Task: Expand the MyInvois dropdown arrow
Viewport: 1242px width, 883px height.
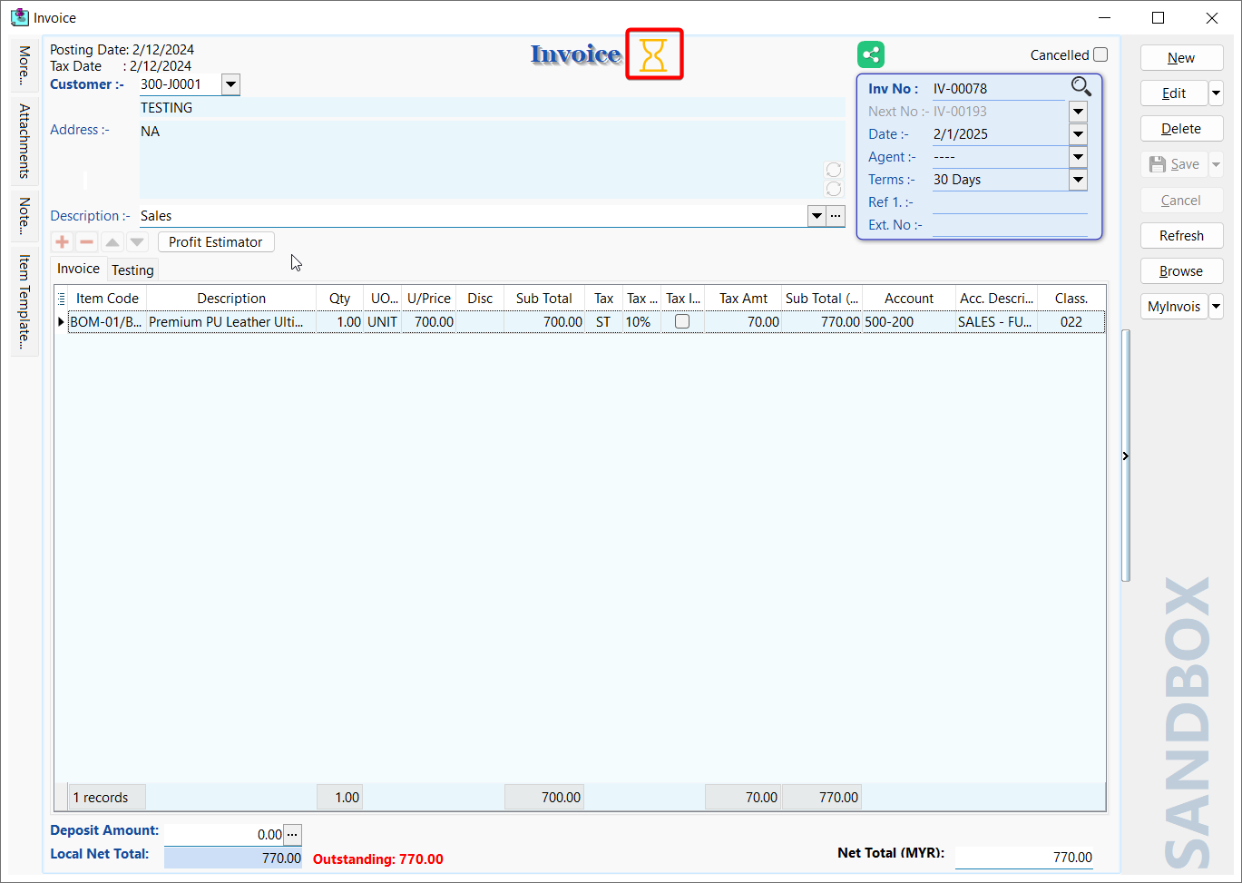Action: pyautogui.click(x=1217, y=307)
